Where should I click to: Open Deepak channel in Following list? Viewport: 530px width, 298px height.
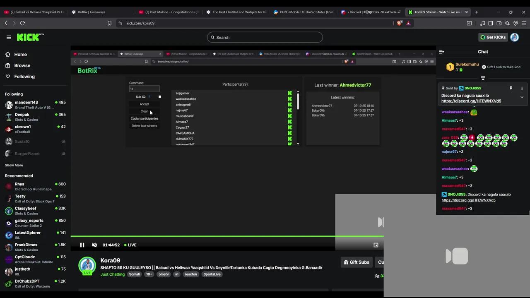(x=35, y=117)
